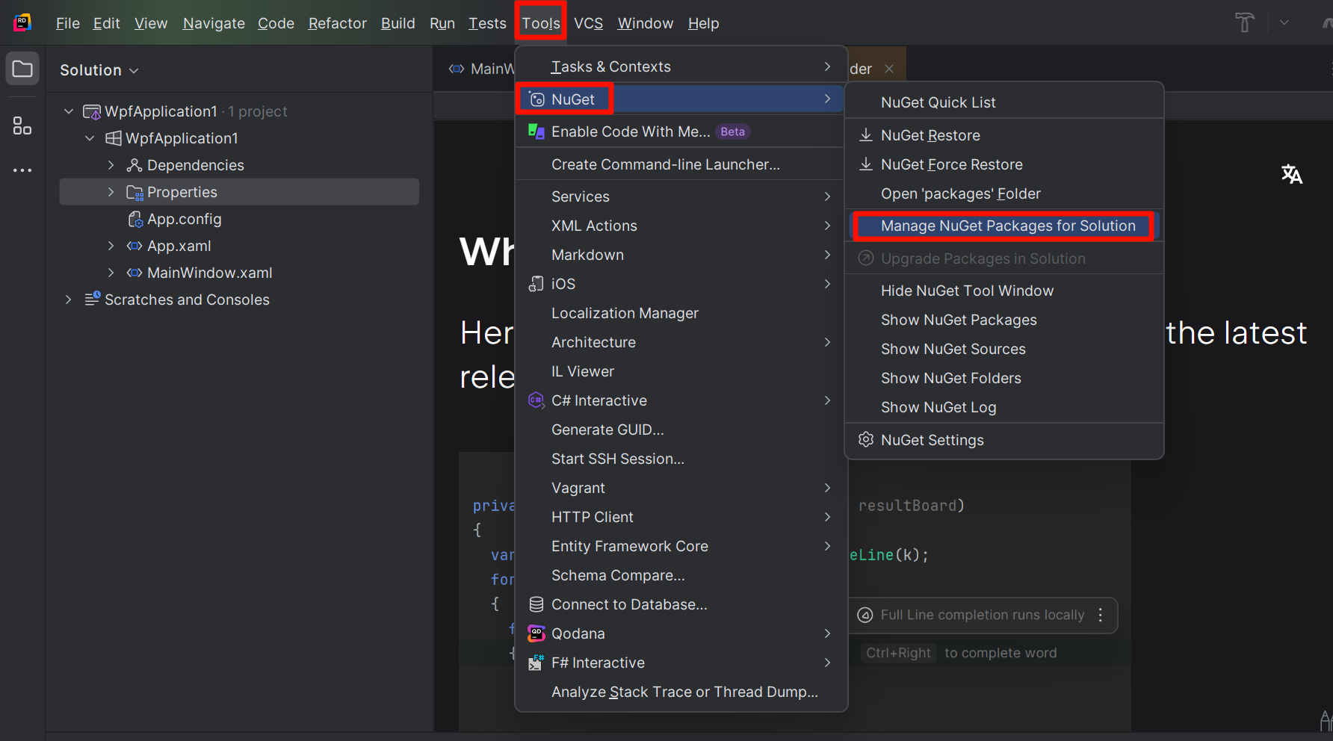Select Manage NuGet Packages for Solution

point(1003,226)
